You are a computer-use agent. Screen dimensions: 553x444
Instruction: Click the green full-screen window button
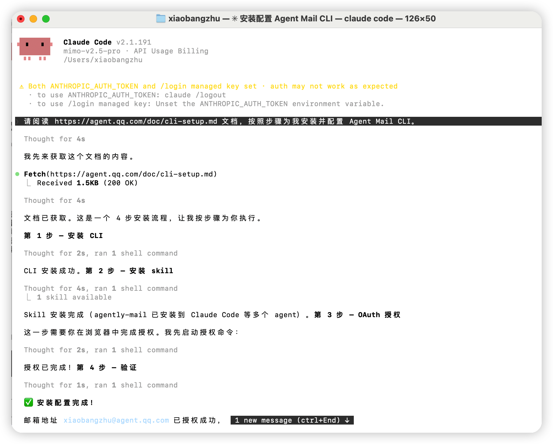coord(46,19)
